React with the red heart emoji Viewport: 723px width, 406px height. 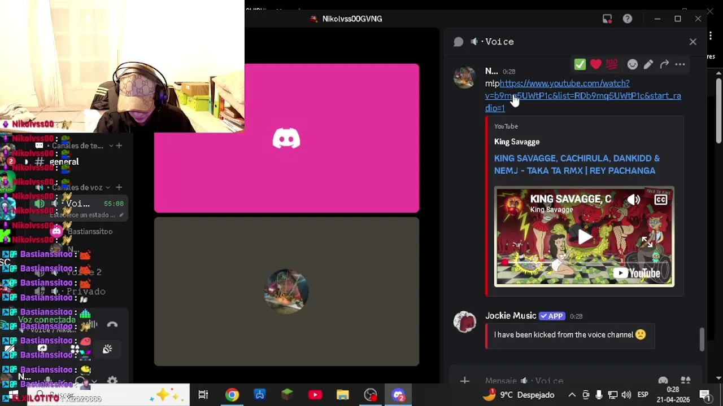pyautogui.click(x=596, y=65)
